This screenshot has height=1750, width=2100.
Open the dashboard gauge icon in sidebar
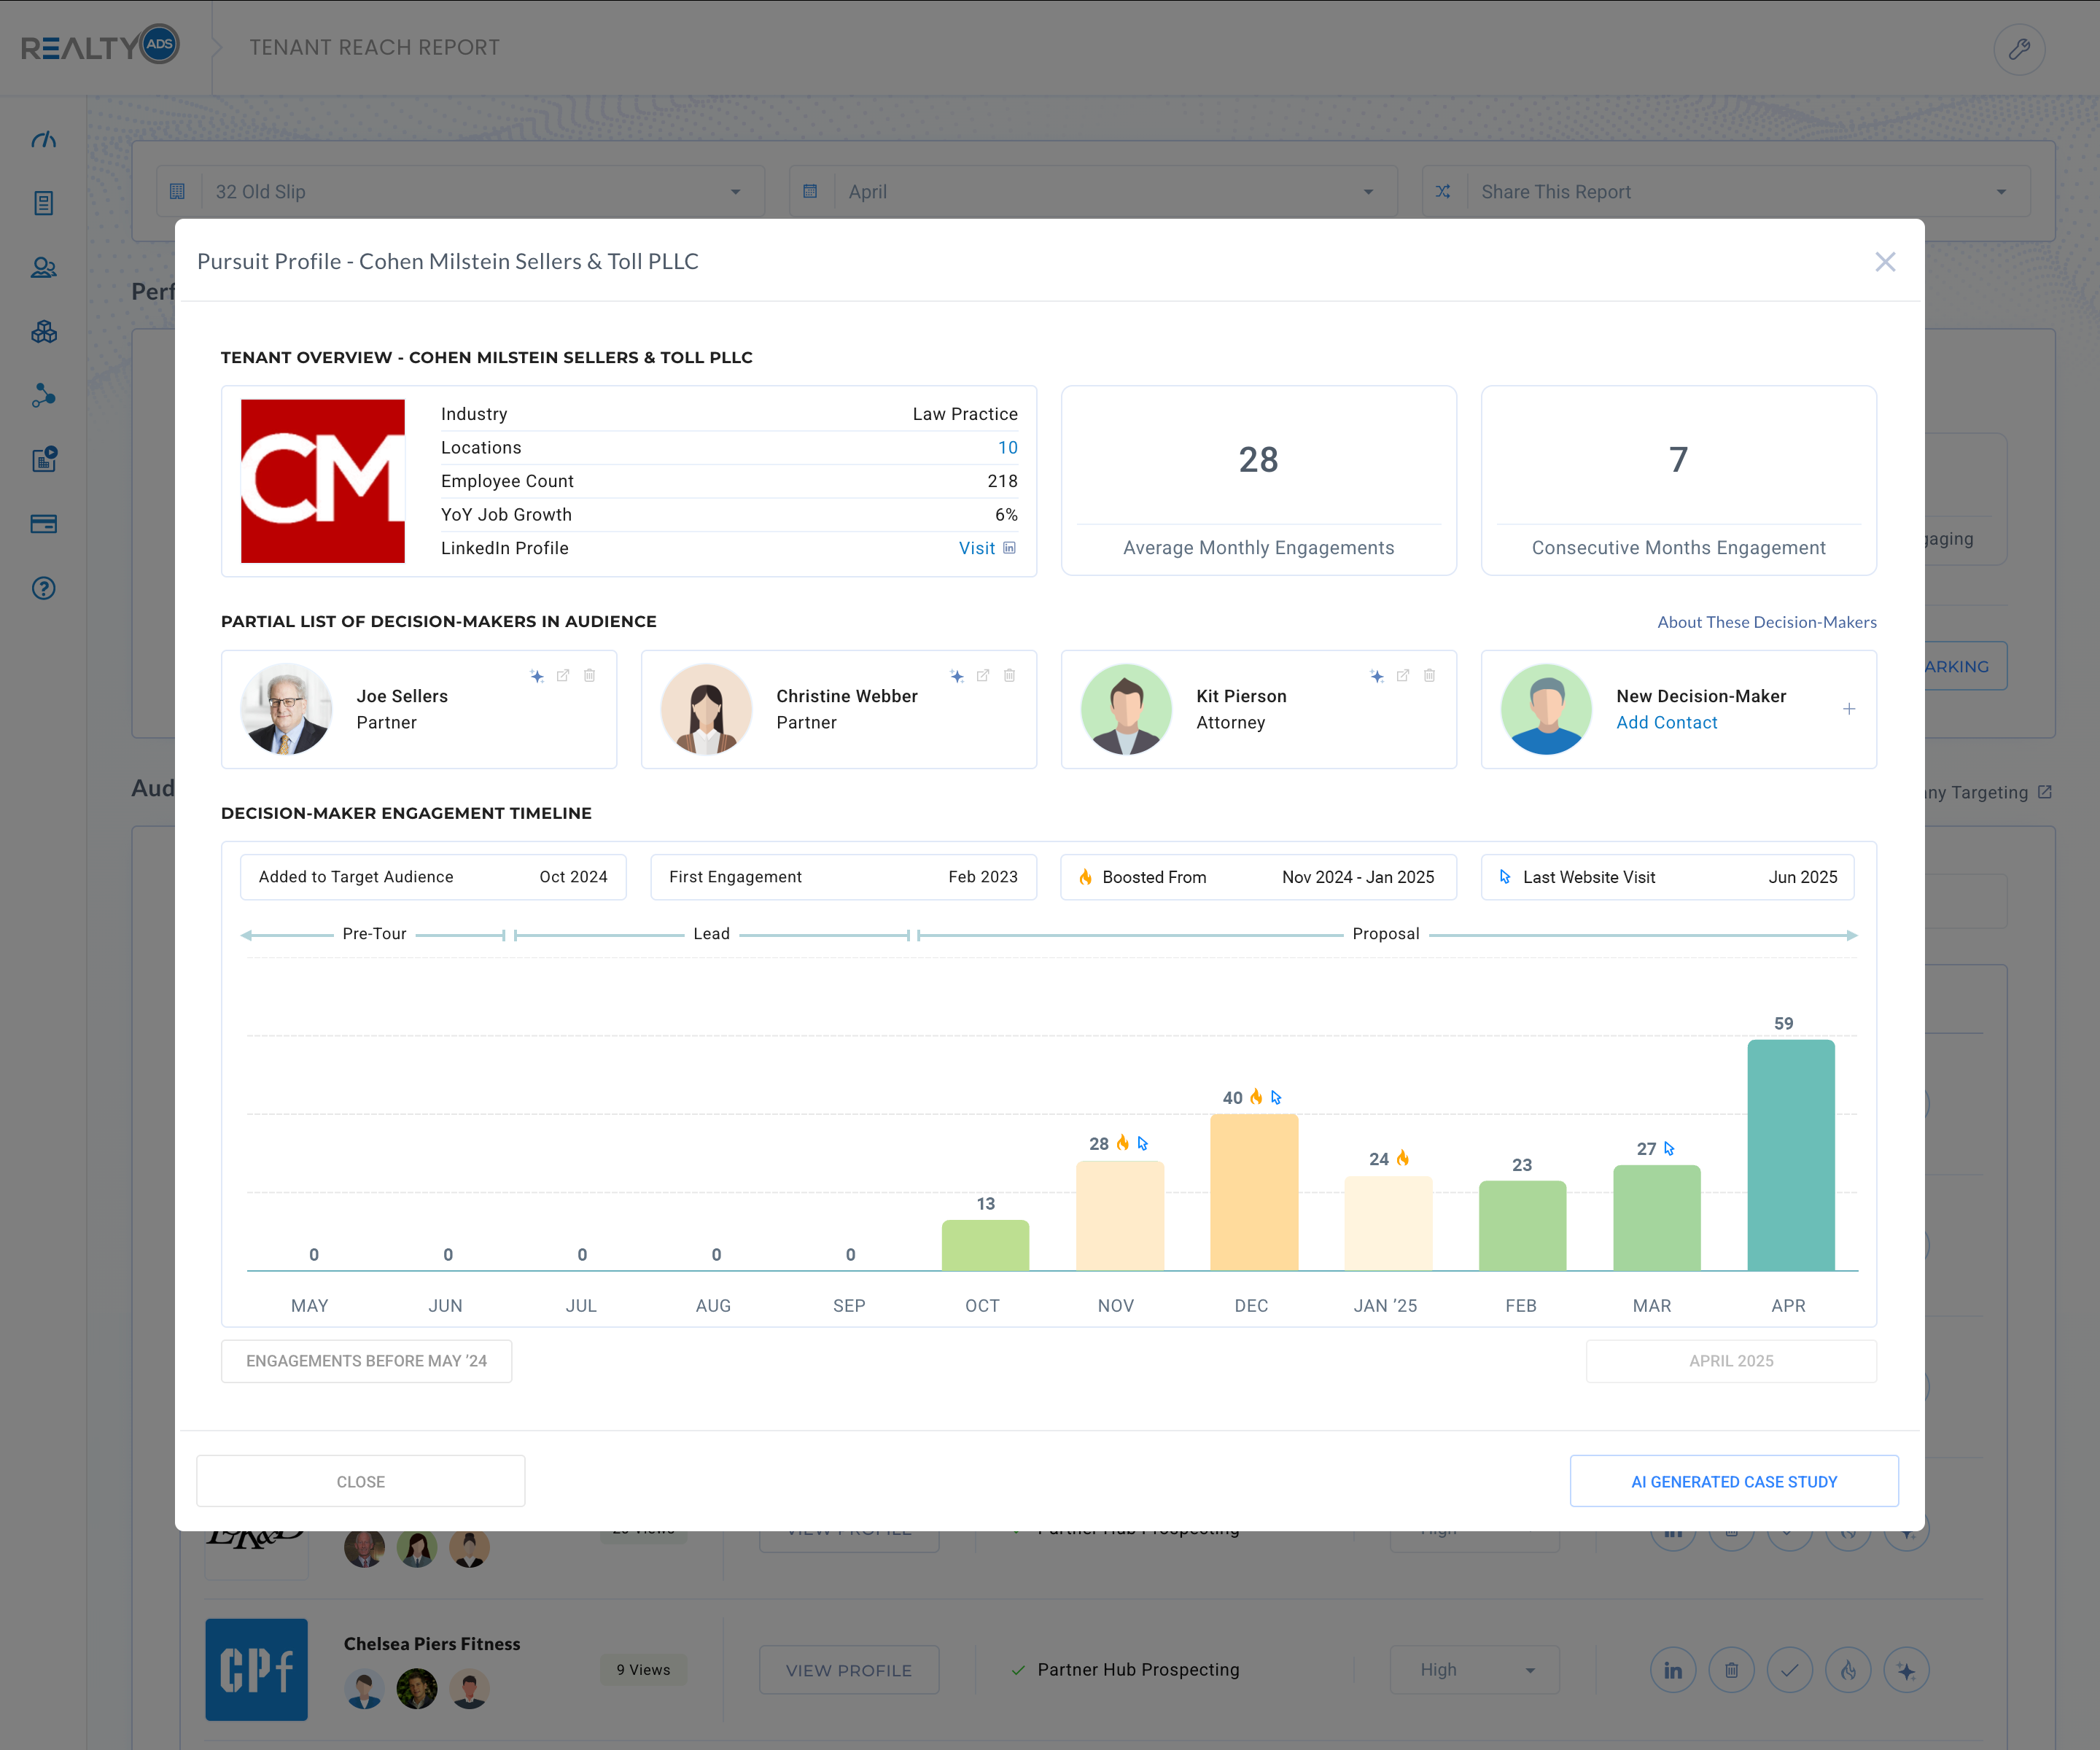[44, 140]
